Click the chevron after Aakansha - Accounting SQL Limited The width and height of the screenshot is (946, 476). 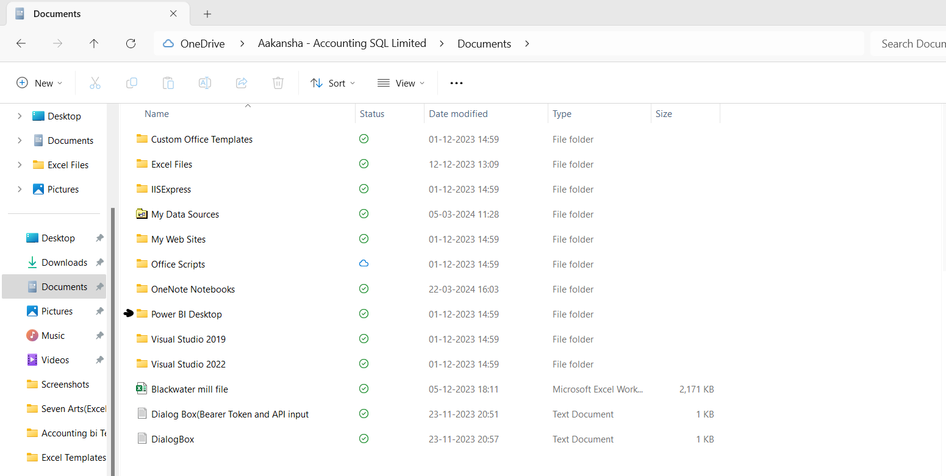442,43
